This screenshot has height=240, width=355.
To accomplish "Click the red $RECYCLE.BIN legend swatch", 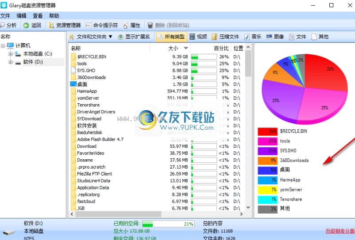I will click(x=267, y=131).
